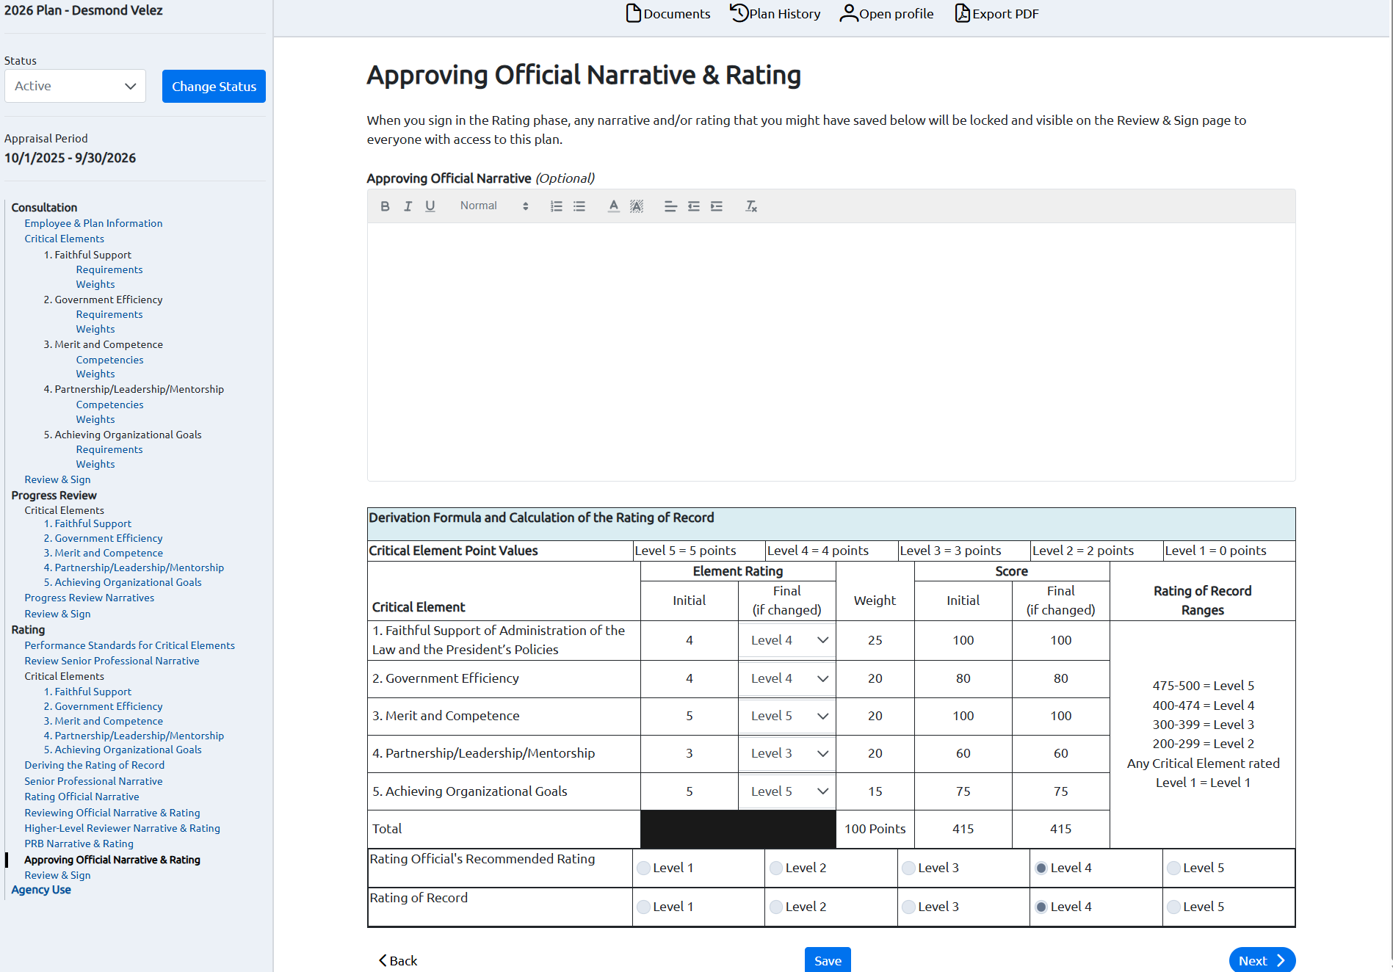Open profile for Desmond Velez
This screenshot has height=972, width=1393.
886,13
